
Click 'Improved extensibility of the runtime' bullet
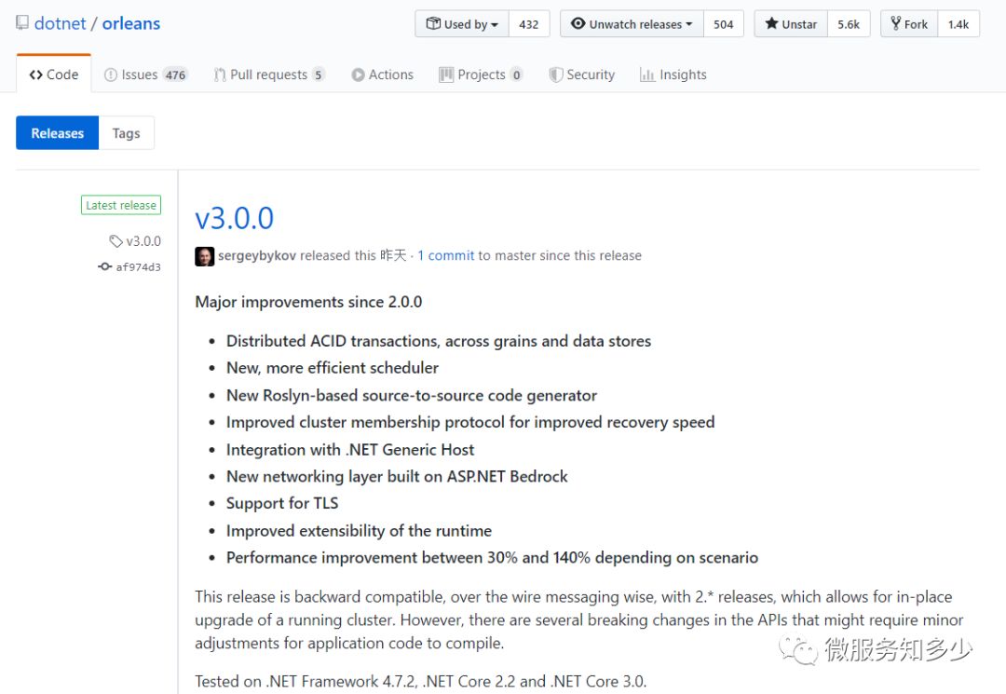(x=360, y=531)
